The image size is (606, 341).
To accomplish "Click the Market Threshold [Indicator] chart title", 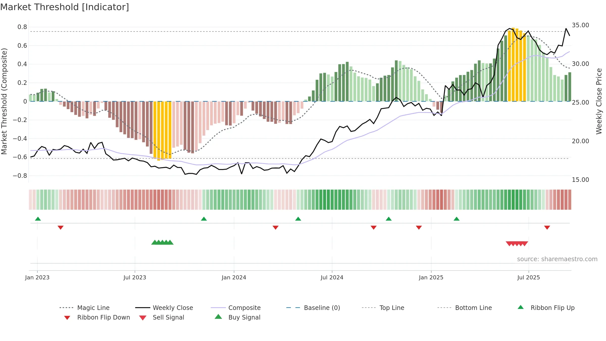I will (x=65, y=7).
